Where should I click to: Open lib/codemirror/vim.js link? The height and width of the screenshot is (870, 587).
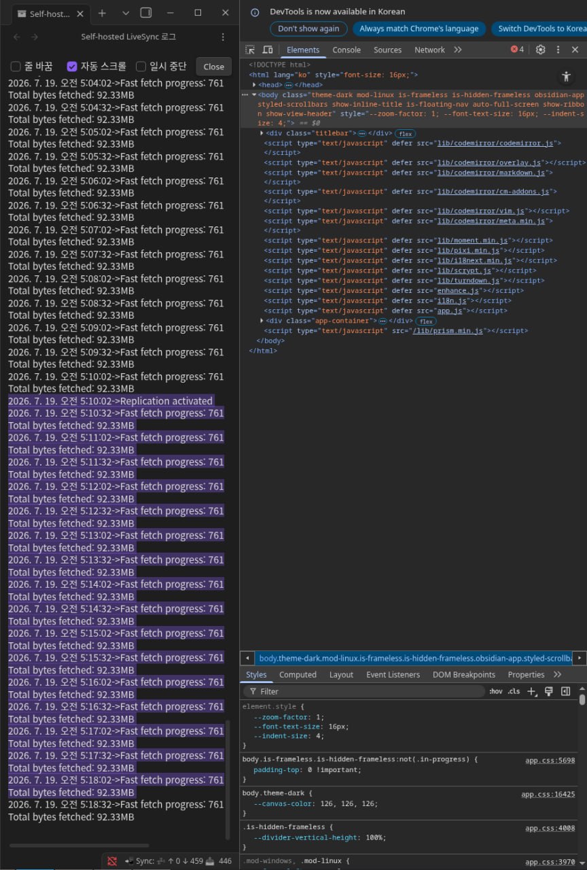click(x=480, y=211)
